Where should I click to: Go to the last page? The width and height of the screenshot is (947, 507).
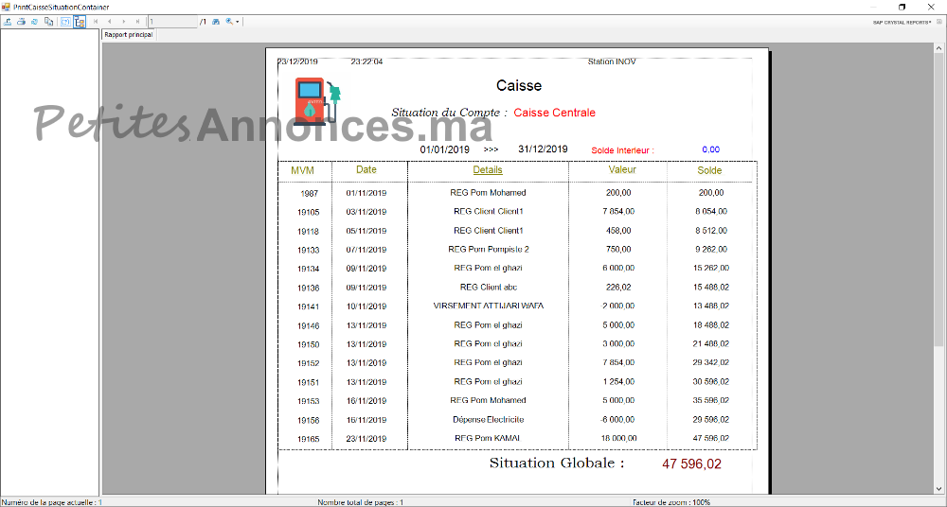(x=137, y=22)
